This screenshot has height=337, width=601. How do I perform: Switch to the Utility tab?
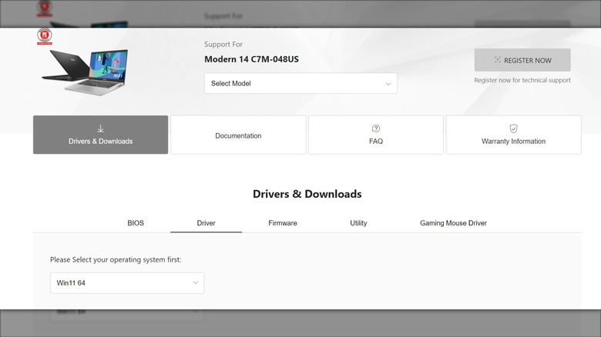tap(358, 223)
